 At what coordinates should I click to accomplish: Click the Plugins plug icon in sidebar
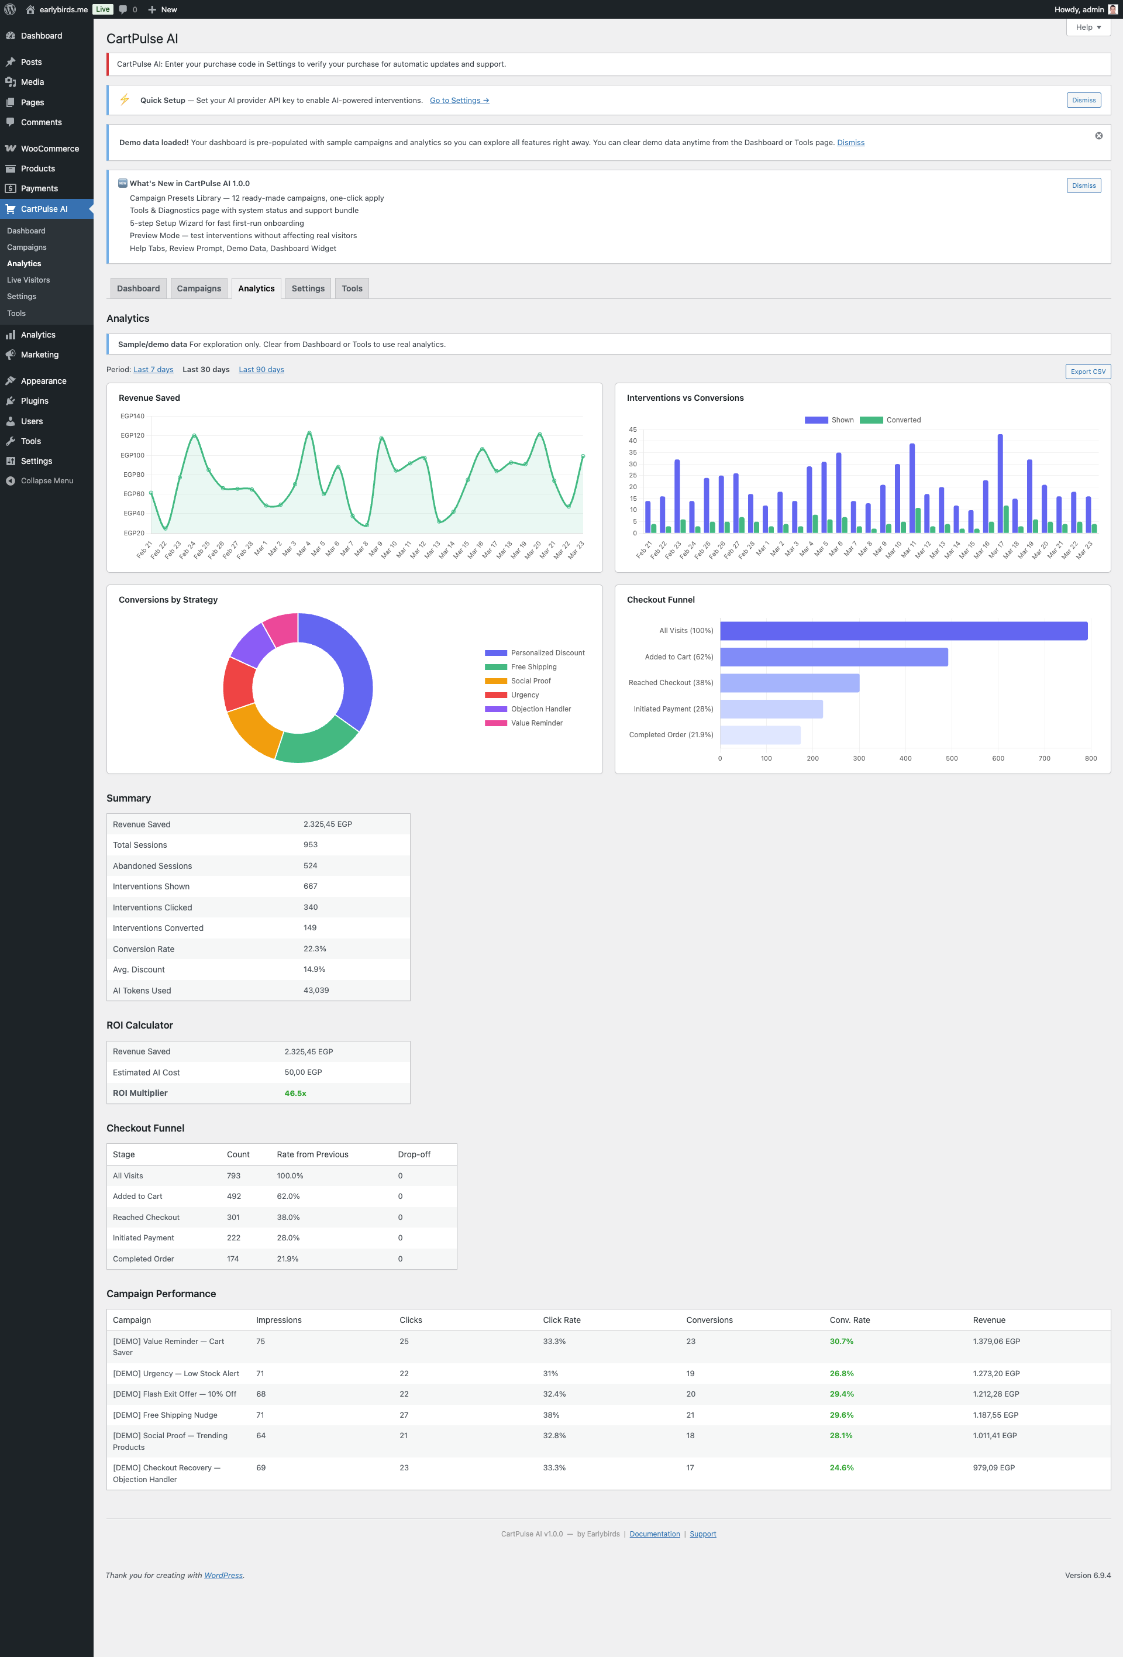pyautogui.click(x=11, y=401)
